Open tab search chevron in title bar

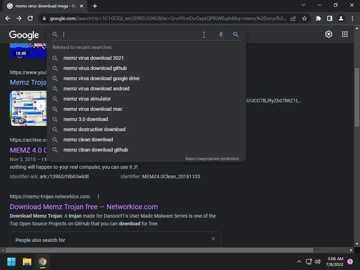pos(303,5)
